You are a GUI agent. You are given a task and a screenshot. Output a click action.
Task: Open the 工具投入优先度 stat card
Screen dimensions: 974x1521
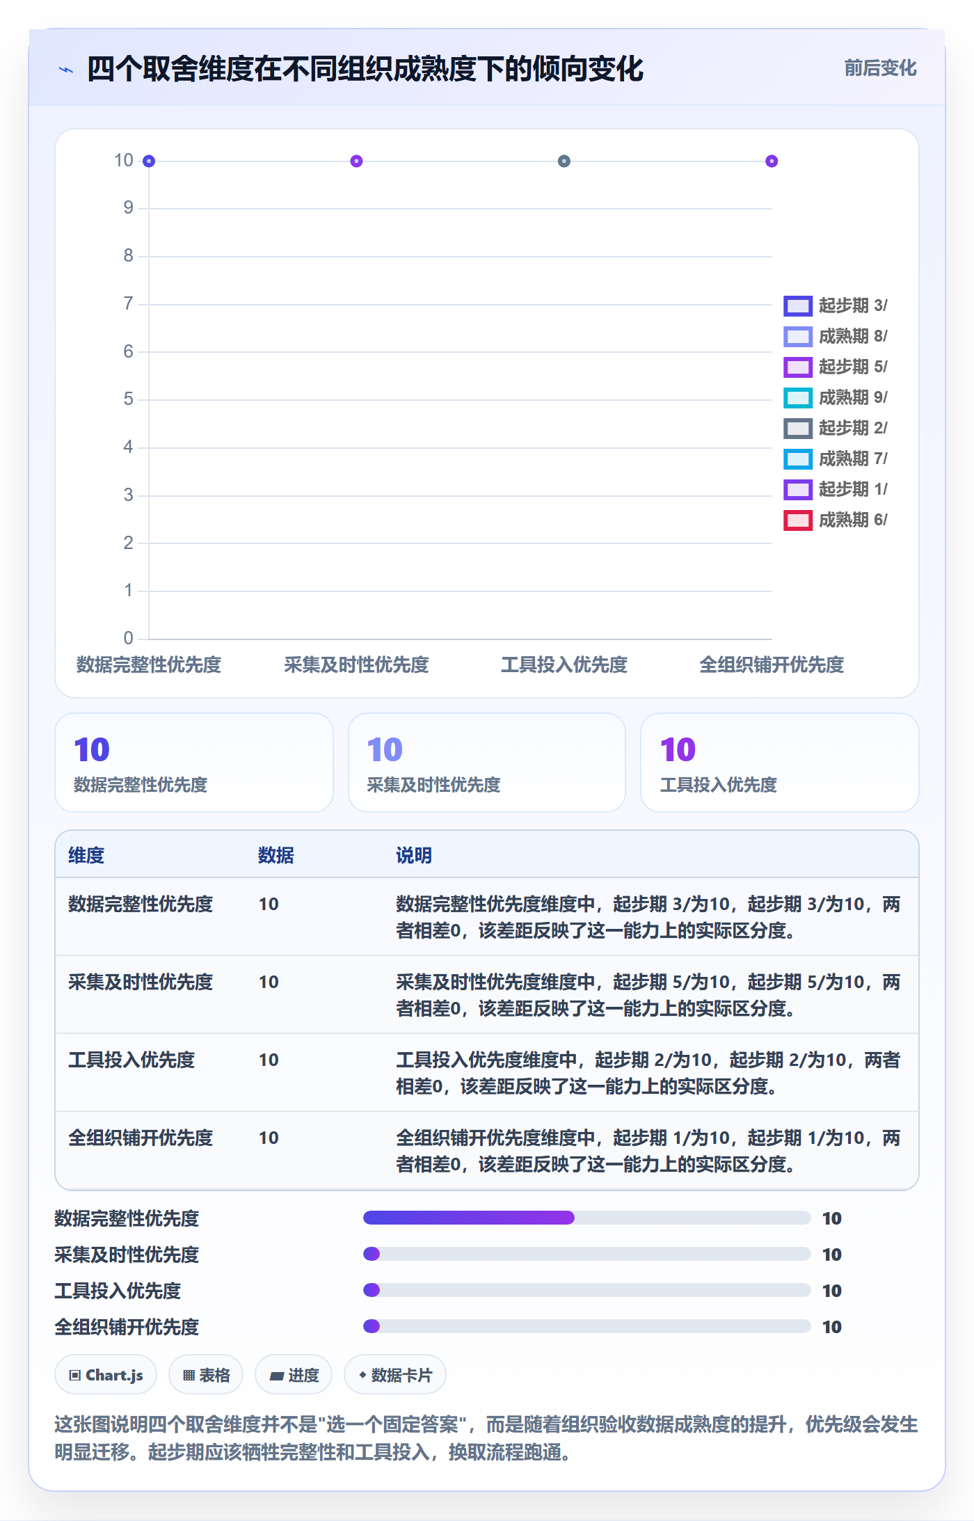(780, 763)
